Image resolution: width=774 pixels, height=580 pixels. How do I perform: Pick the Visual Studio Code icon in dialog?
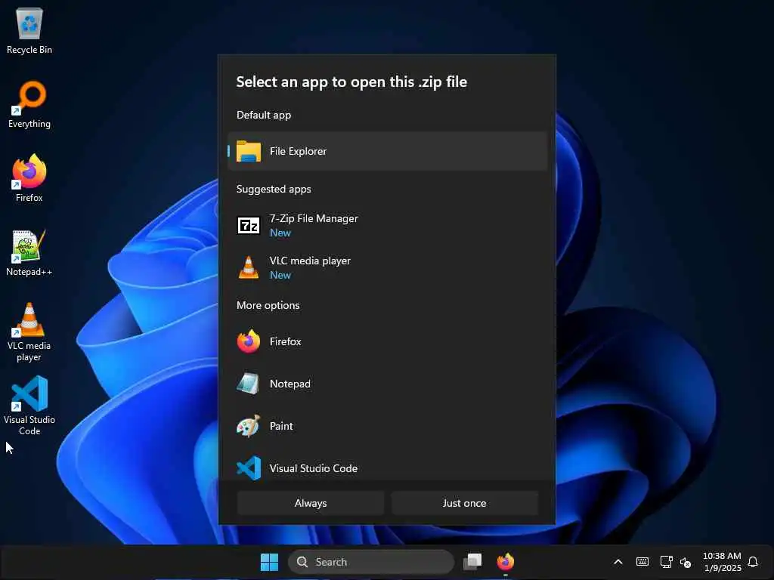tap(249, 468)
